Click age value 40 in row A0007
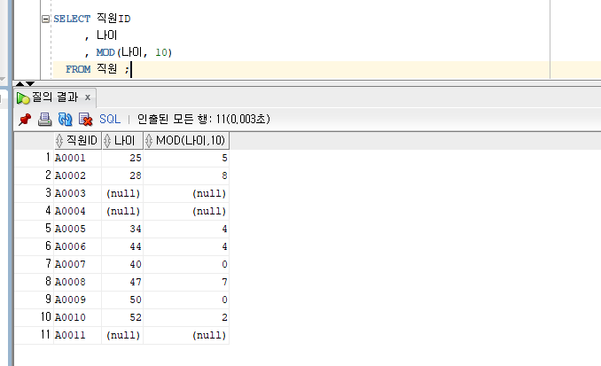 click(122, 264)
